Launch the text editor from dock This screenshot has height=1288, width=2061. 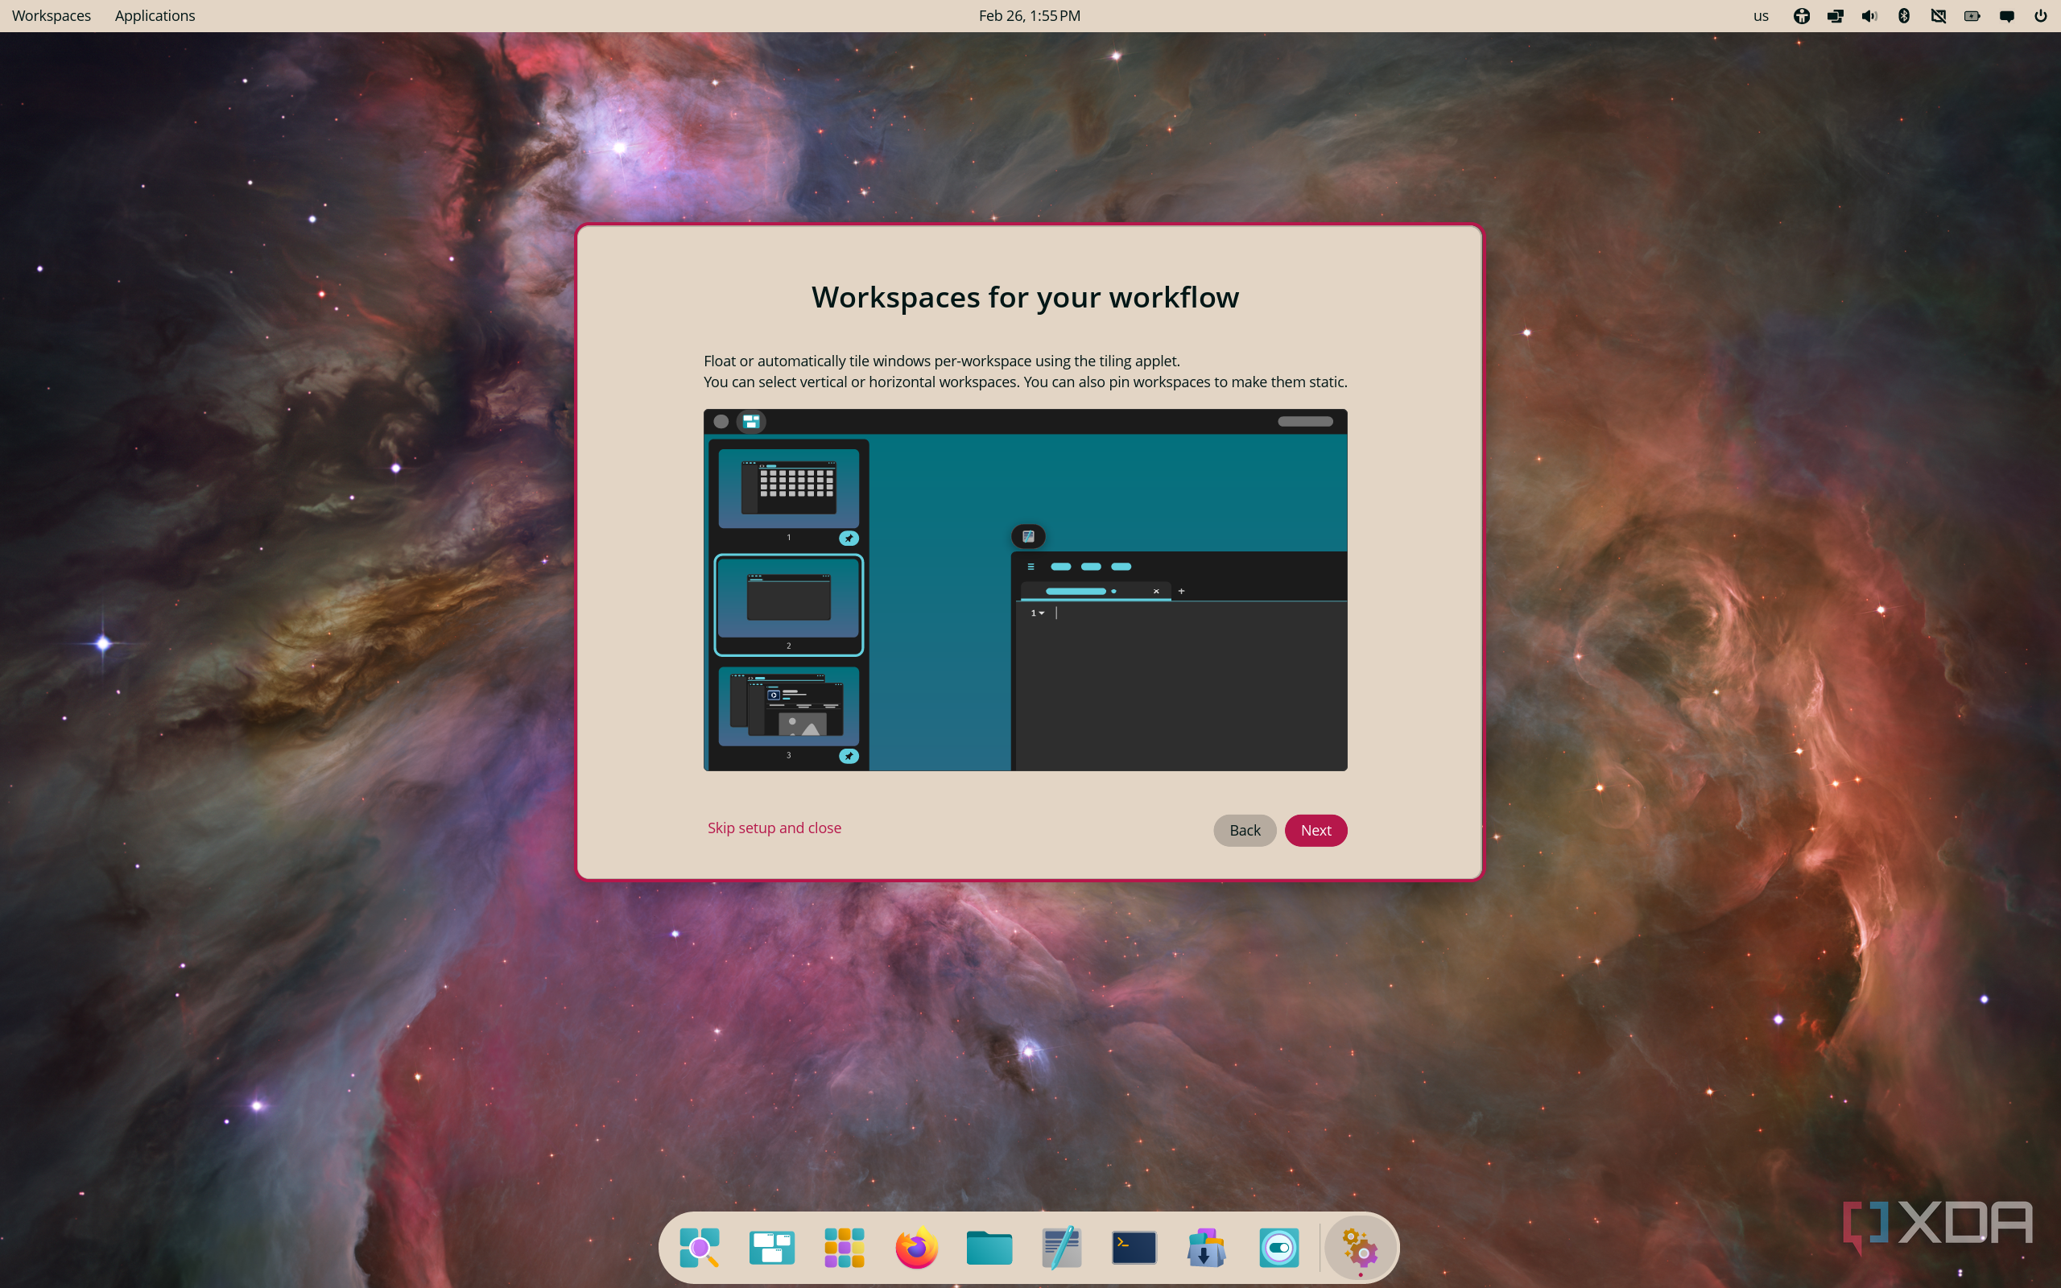pyautogui.click(x=1061, y=1248)
